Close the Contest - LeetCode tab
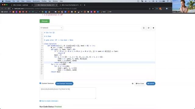195x109 pixels. (x=32, y=5)
